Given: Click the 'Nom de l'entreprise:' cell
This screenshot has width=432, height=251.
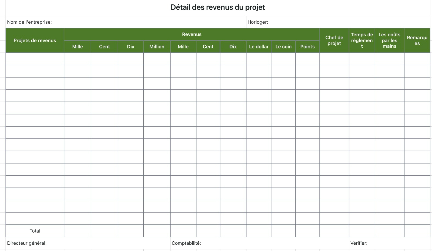Looking at the screenshot, I should [126, 22].
